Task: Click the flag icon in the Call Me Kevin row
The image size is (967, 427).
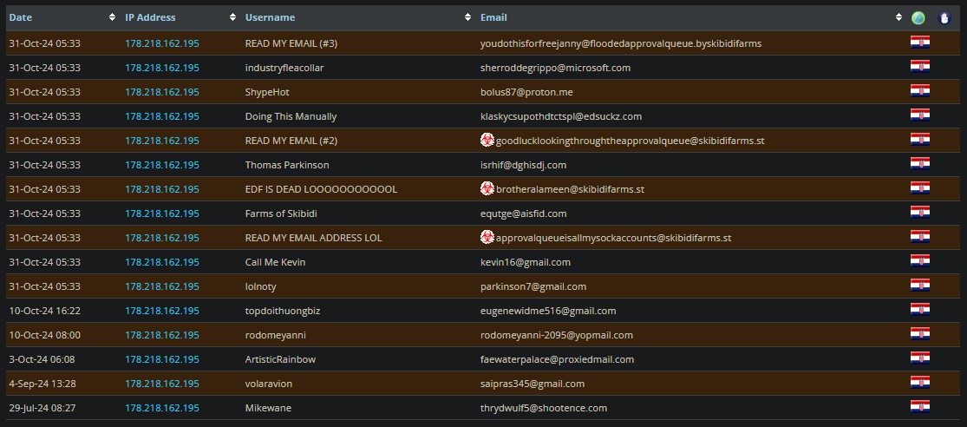Action: [x=919, y=261]
